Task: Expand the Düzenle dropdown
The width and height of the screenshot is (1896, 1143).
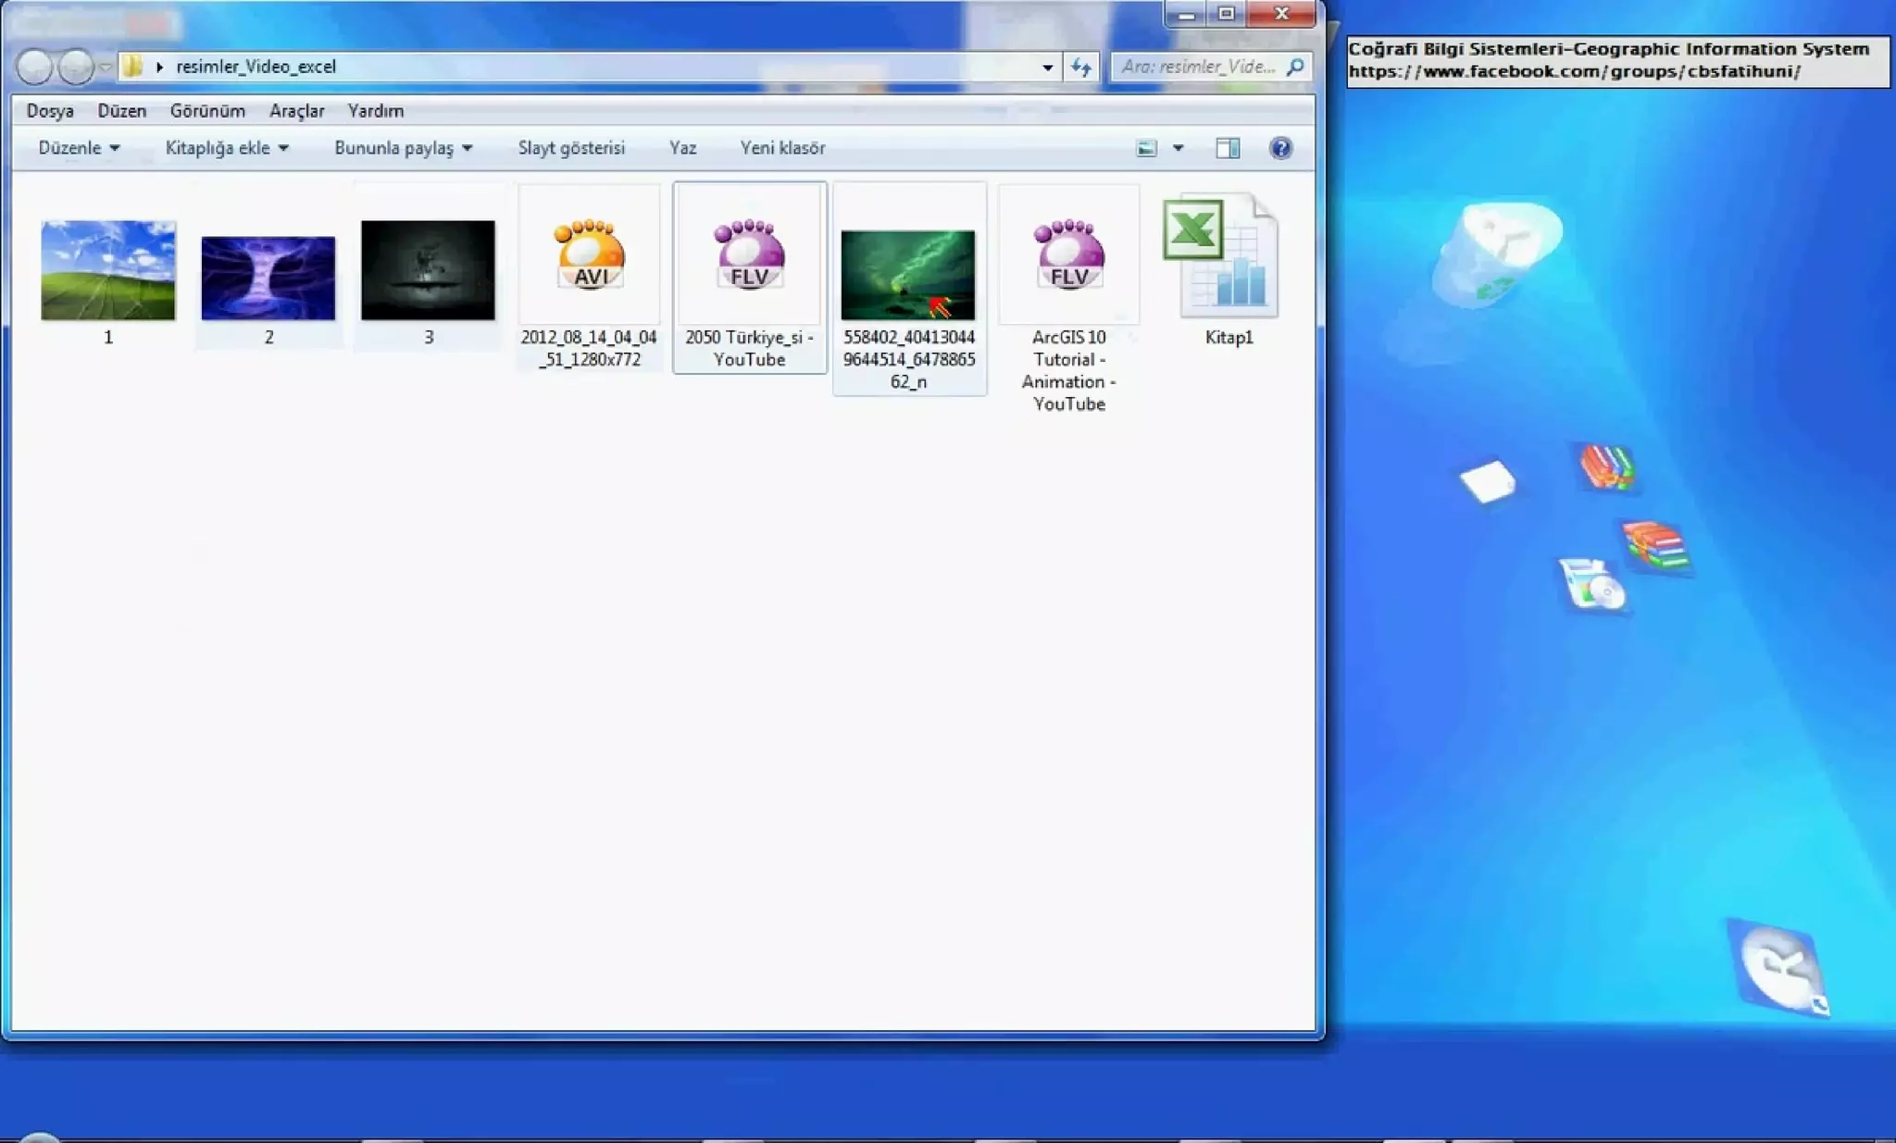Action: click(x=79, y=148)
